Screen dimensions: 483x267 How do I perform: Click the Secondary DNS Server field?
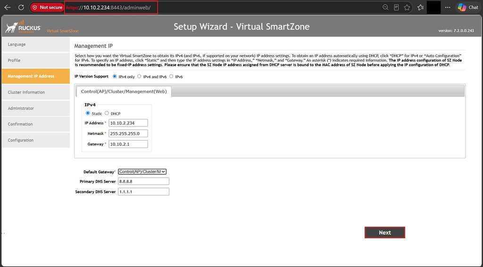coord(143,191)
